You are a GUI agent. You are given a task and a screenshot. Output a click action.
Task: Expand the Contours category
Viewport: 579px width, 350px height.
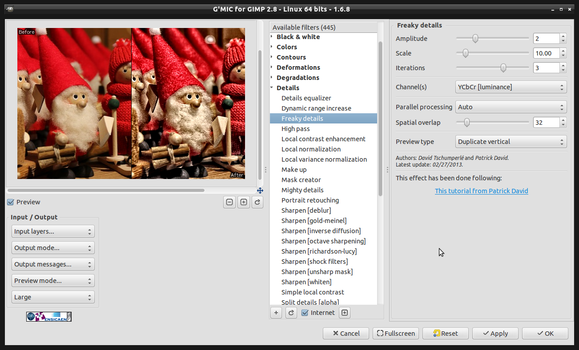pyautogui.click(x=272, y=57)
